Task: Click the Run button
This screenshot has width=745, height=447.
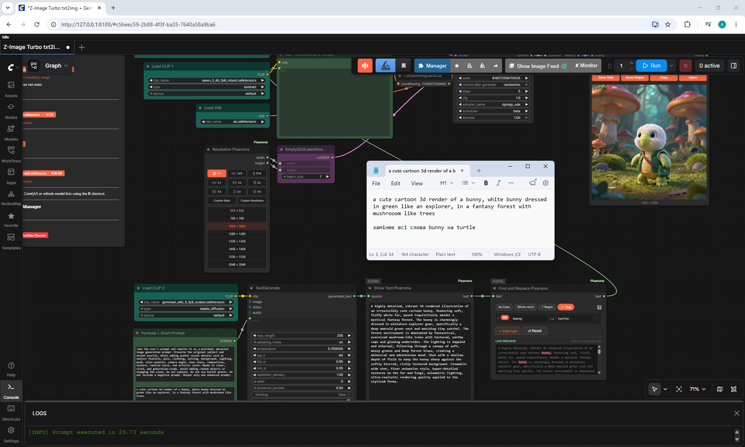Action: [x=651, y=66]
